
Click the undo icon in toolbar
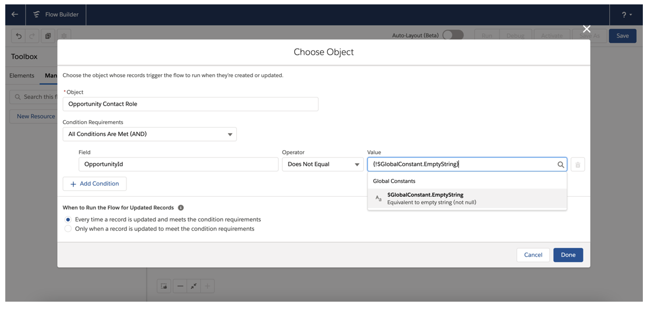tap(18, 36)
